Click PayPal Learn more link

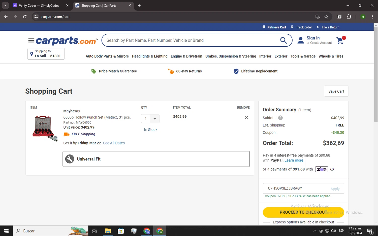294,160
